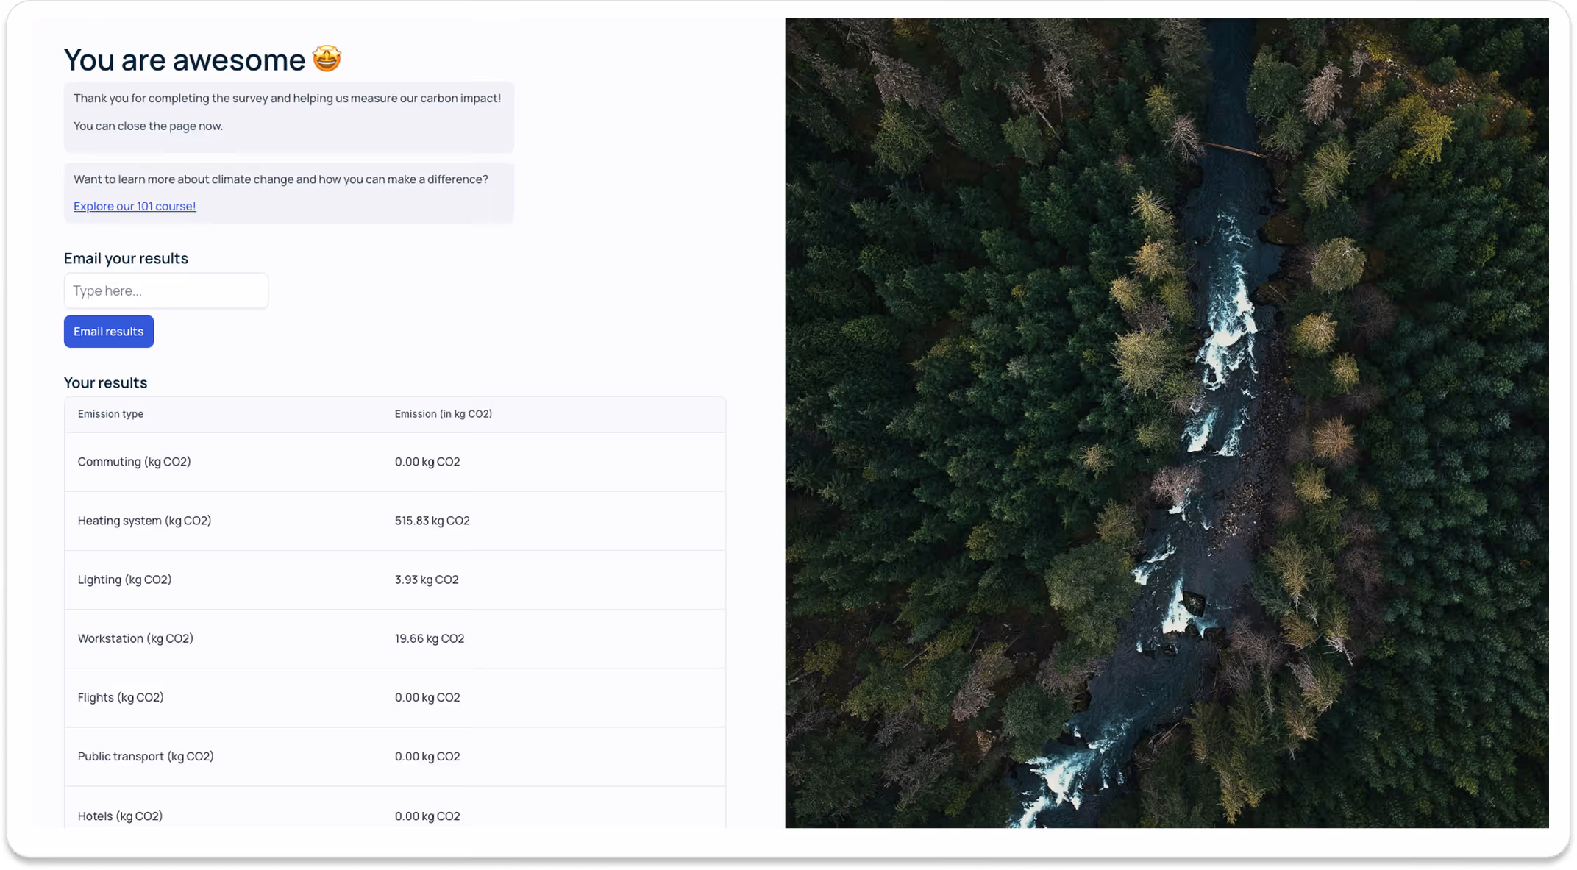Screen dimensions: 1577x870
Task: Focus the Type here email input
Action: pyautogui.click(x=166, y=290)
